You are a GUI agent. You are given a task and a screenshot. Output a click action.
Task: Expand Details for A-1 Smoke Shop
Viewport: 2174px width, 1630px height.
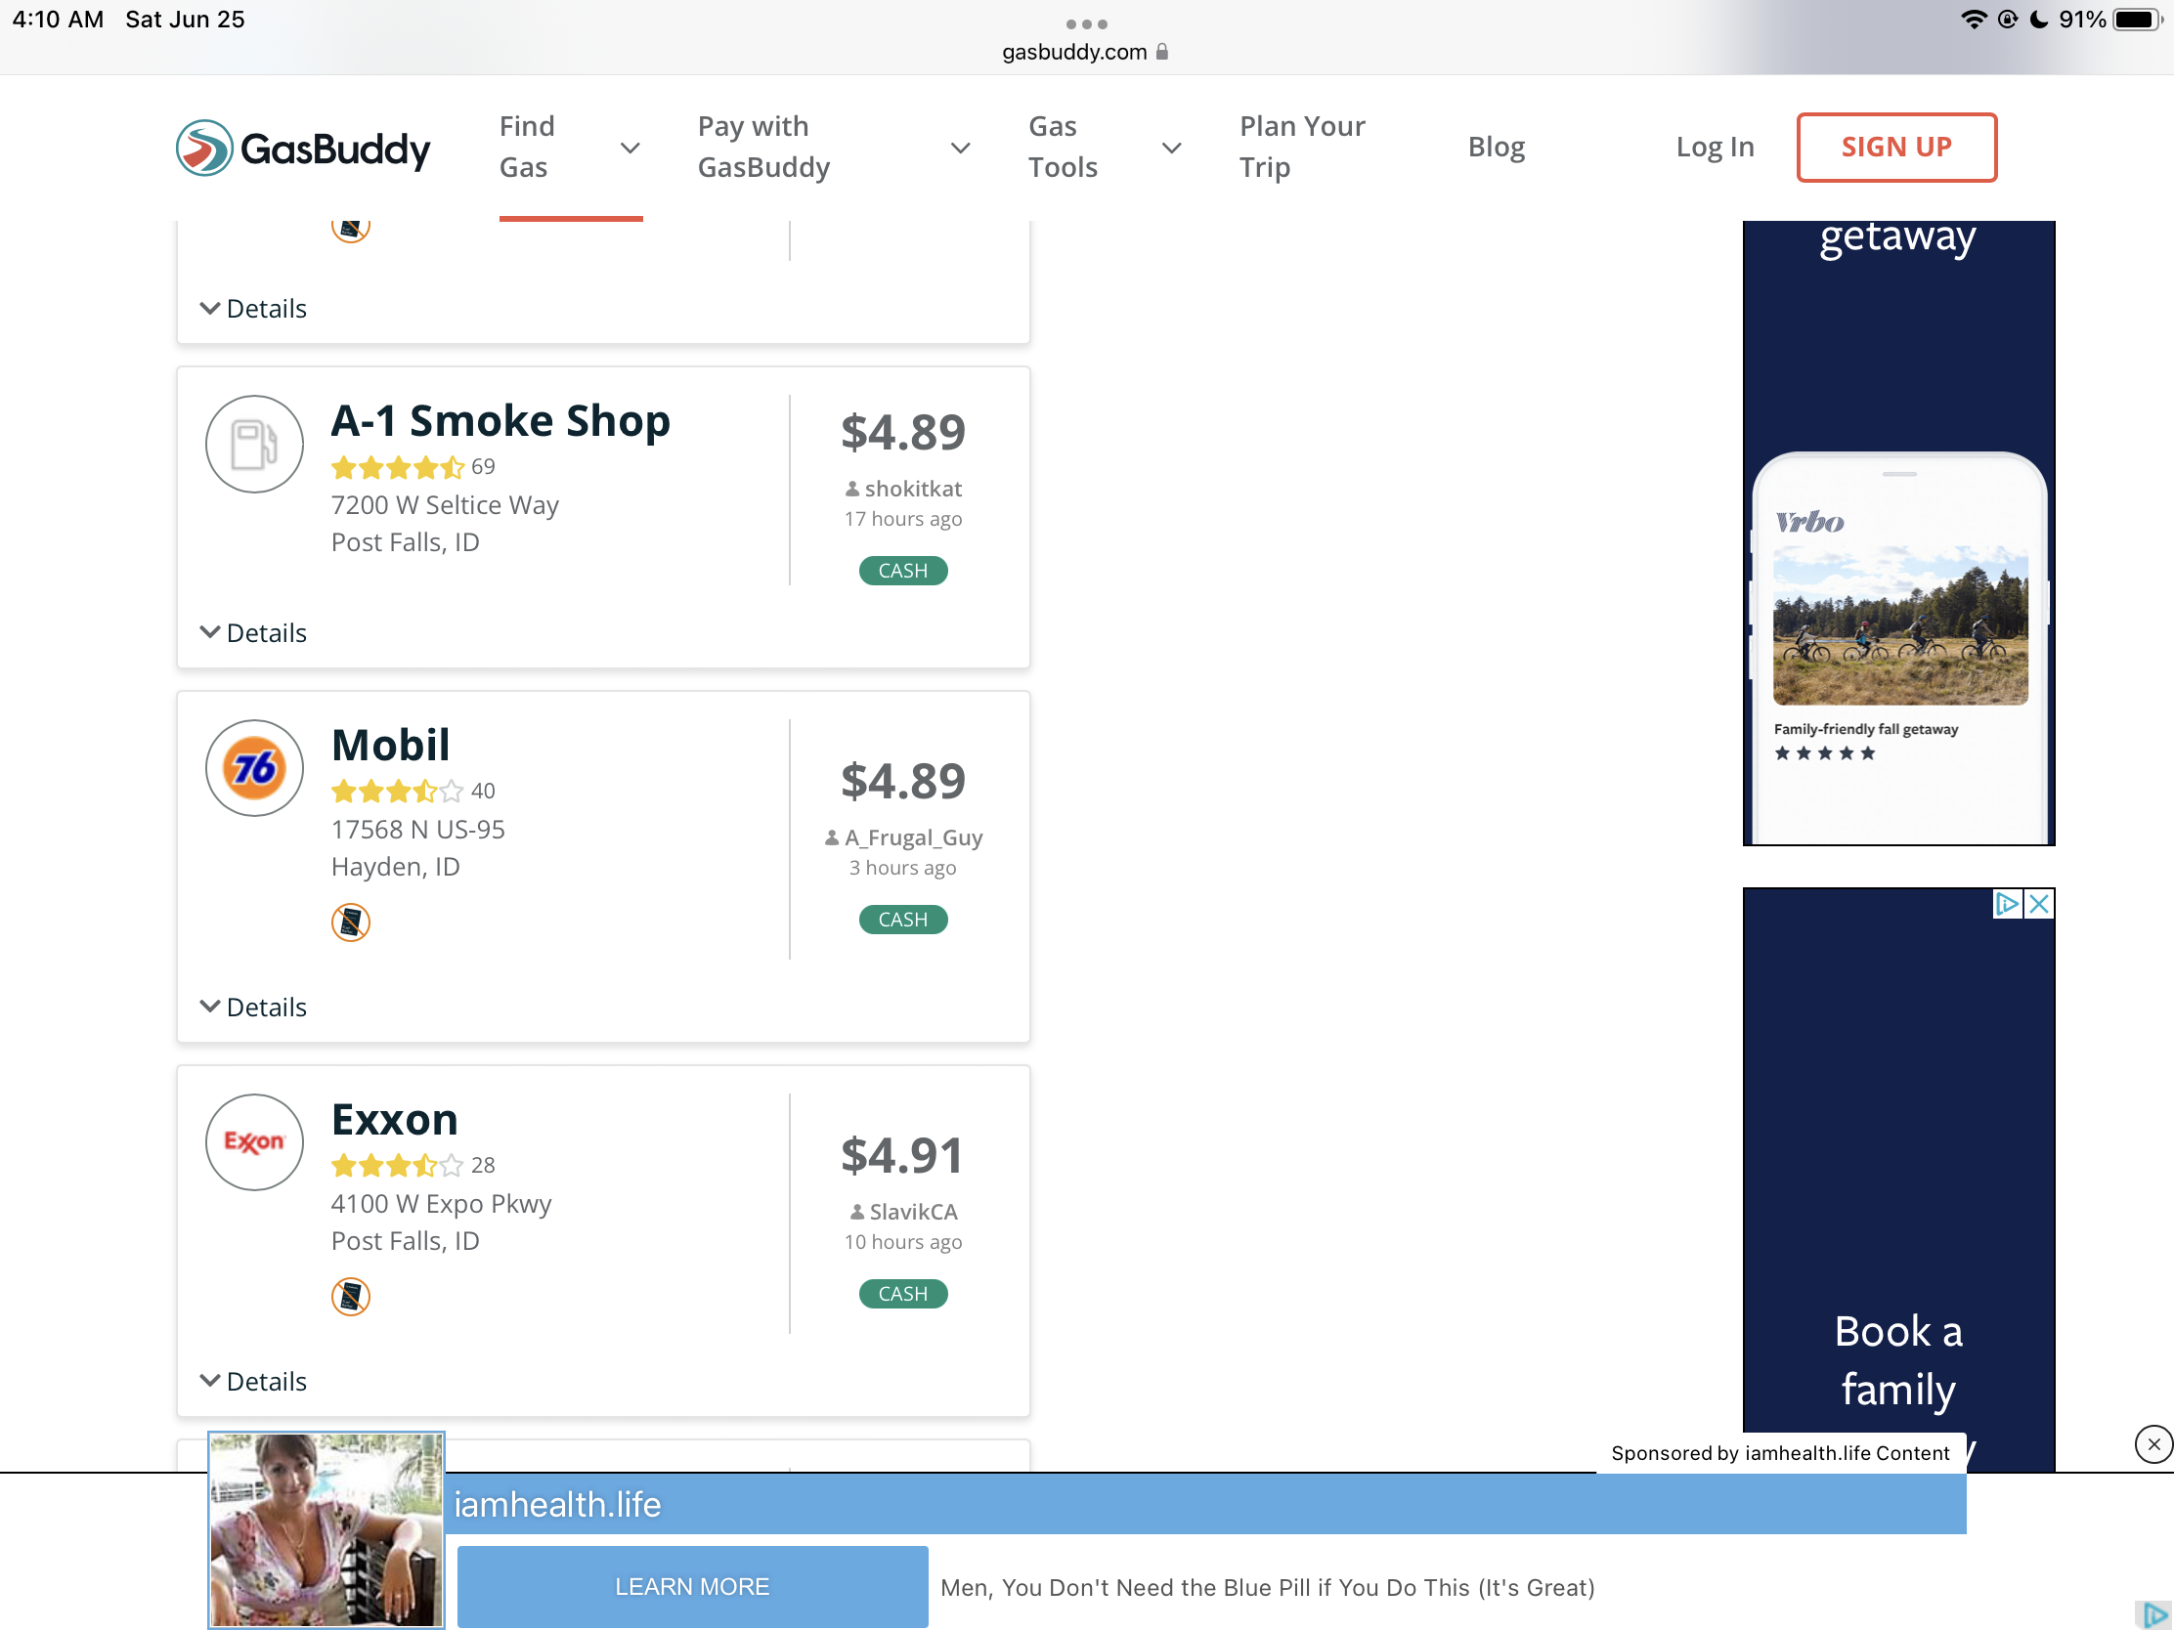253,632
